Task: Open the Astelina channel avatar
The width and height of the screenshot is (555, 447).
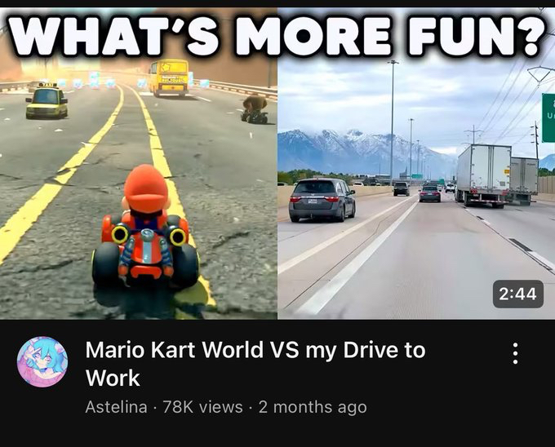Action: tap(42, 361)
